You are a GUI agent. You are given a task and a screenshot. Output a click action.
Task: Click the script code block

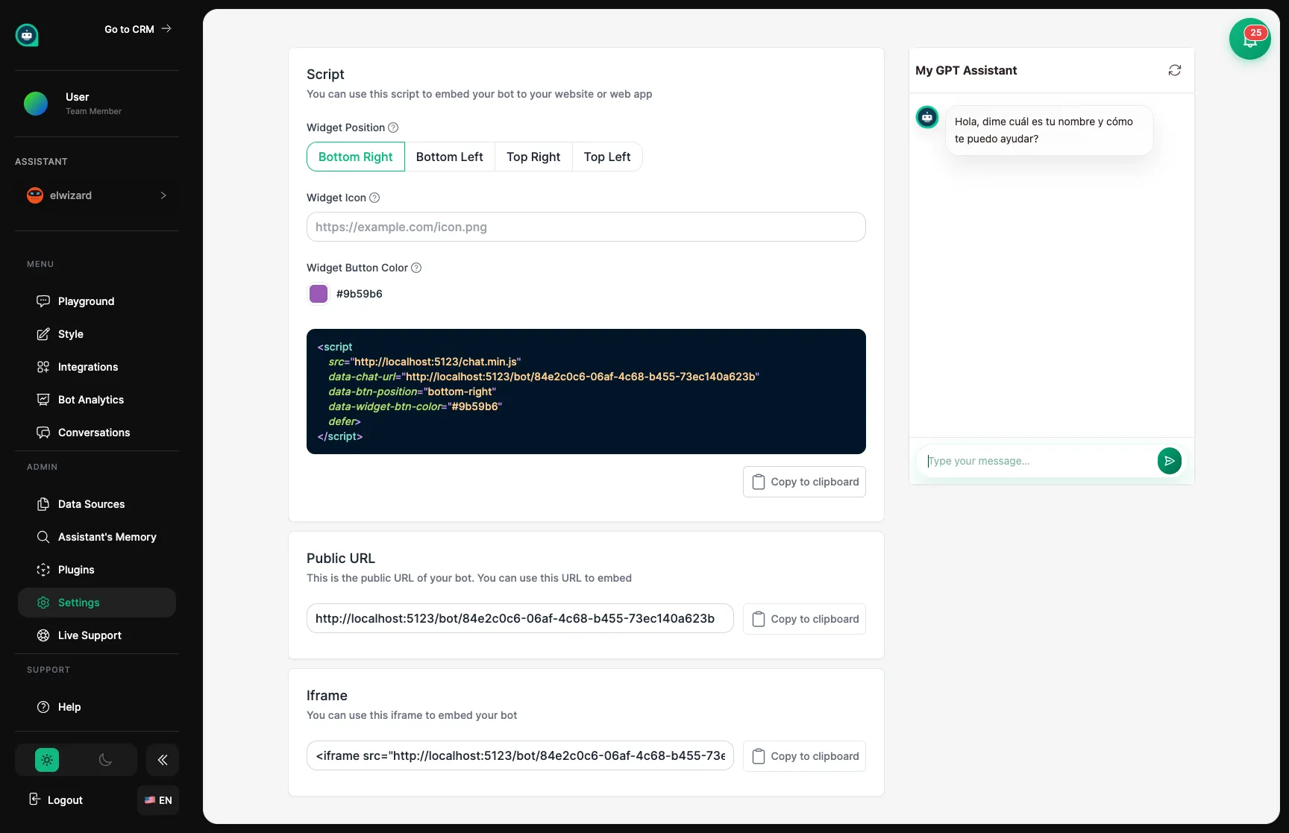click(586, 392)
